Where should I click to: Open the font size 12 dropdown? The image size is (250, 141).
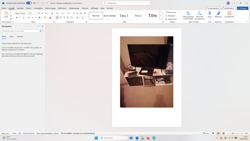36,14
